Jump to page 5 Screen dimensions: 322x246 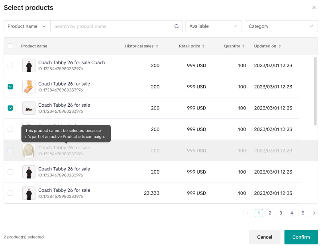[x=303, y=213]
